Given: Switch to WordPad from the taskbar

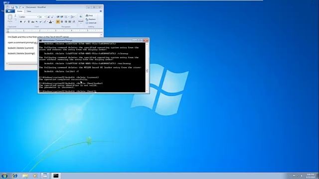Looking at the screenshot, I should (x=45, y=176).
